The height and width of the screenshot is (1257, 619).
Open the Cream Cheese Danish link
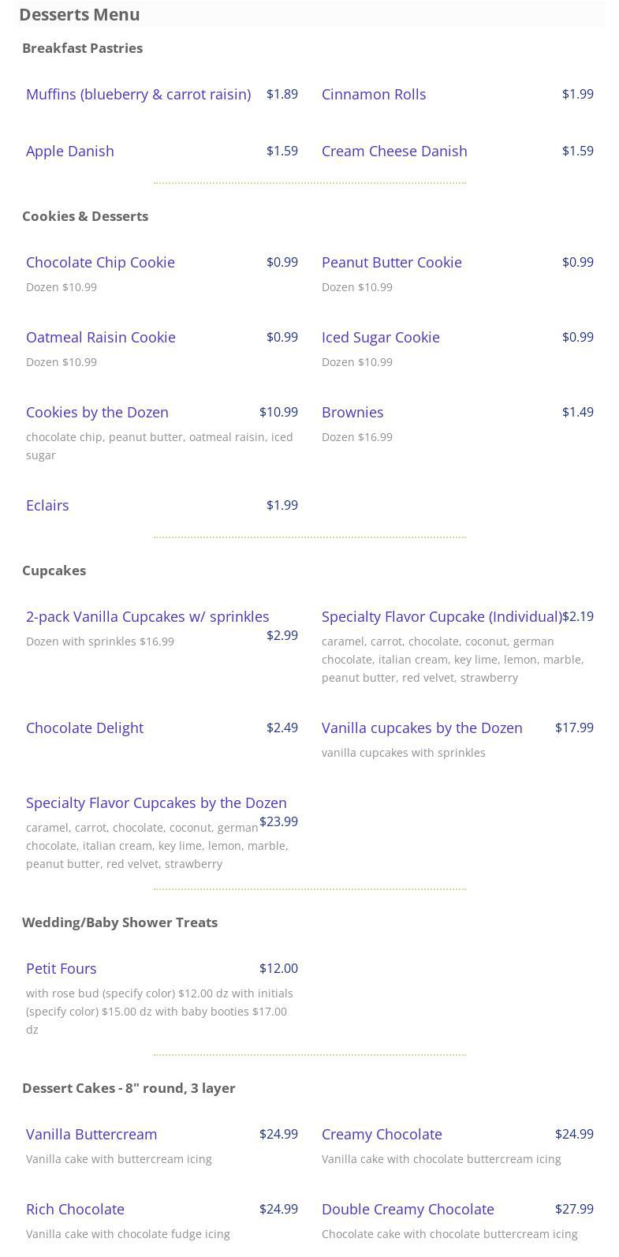coord(393,152)
